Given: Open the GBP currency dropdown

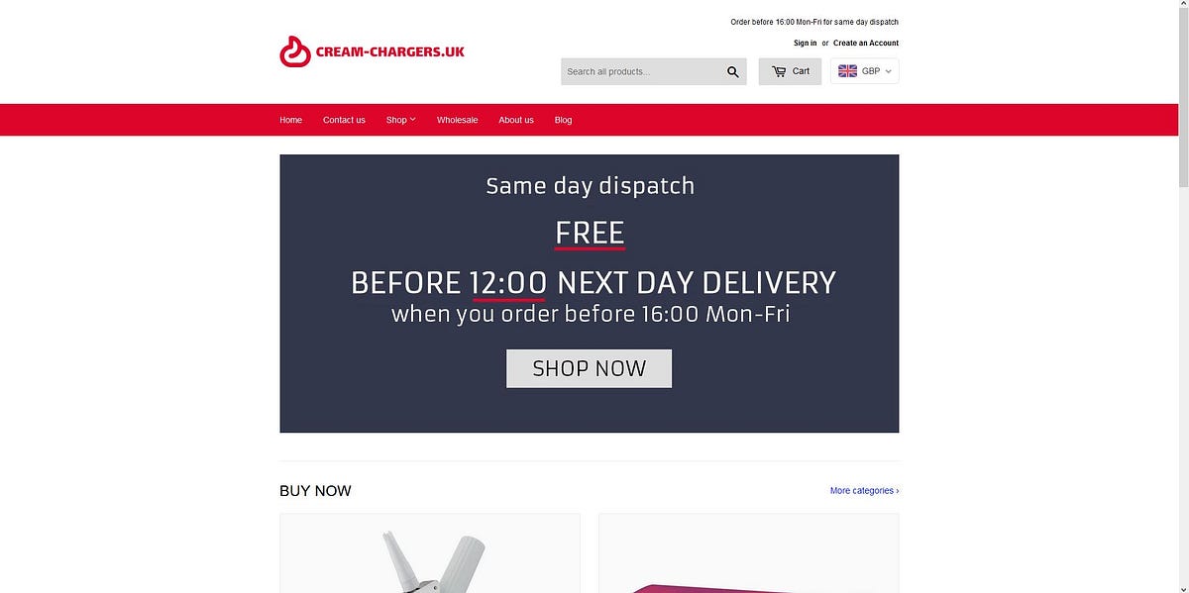Looking at the screenshot, I should click(865, 71).
